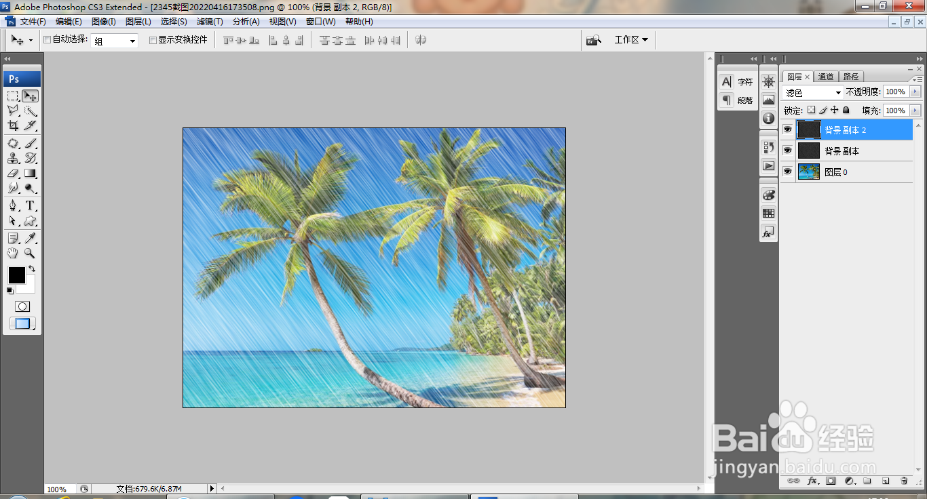Viewport: 927px width, 499px height.
Task: Select the Polygonal Lasso tool
Action: click(13, 111)
